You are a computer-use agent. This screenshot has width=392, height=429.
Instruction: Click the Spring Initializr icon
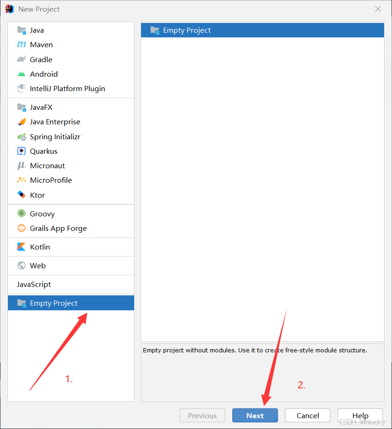(21, 137)
